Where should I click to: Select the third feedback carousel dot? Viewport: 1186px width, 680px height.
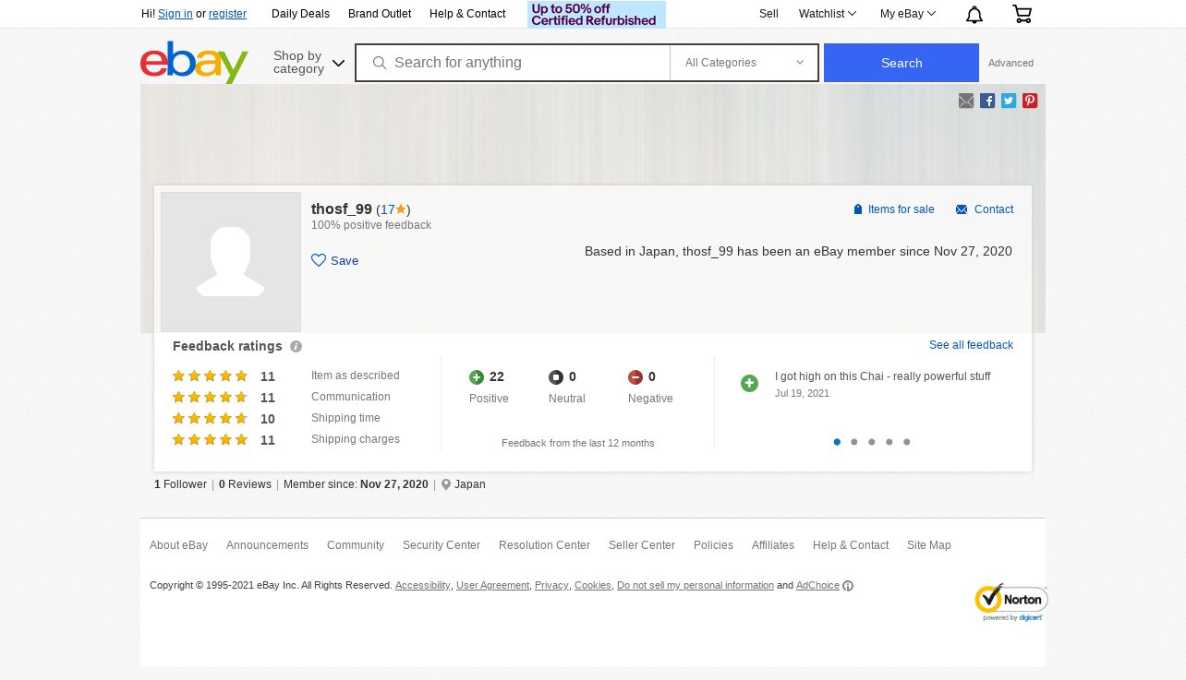coord(872,442)
